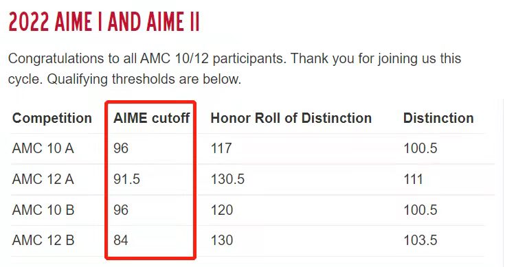Select the AMC 10 A cutoff of 96

(x=121, y=148)
